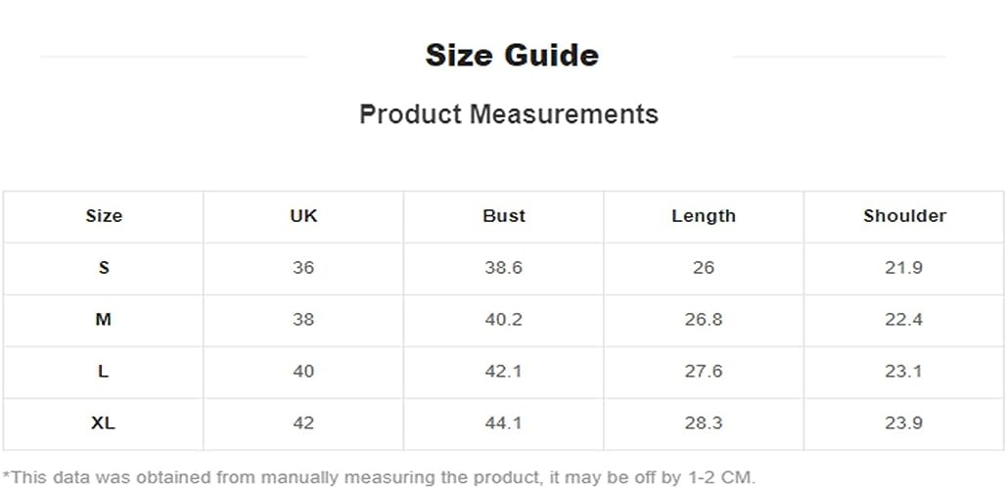Click the Bust column header
The width and height of the screenshot is (1007, 488).
504,216
